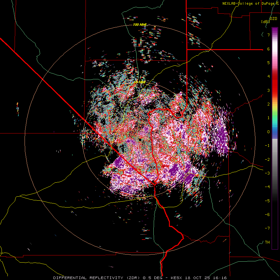Click the '0' value on the color scale
Screen dimensions: 280x280
268,132
